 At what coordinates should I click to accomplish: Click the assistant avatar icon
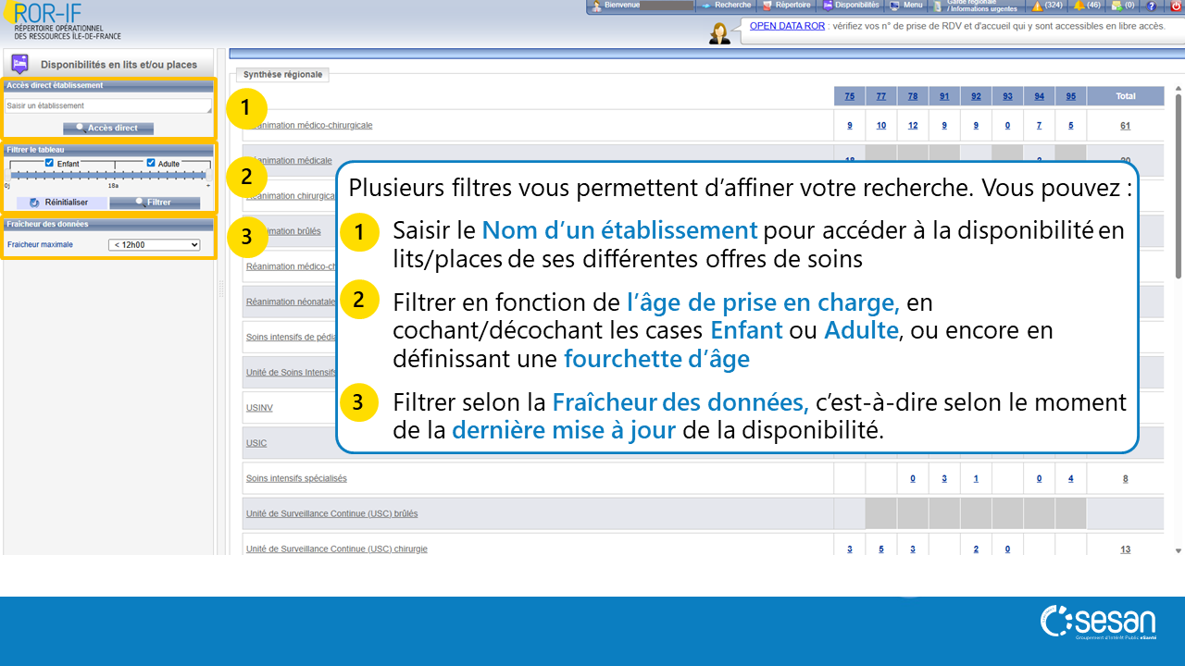pyautogui.click(x=719, y=34)
